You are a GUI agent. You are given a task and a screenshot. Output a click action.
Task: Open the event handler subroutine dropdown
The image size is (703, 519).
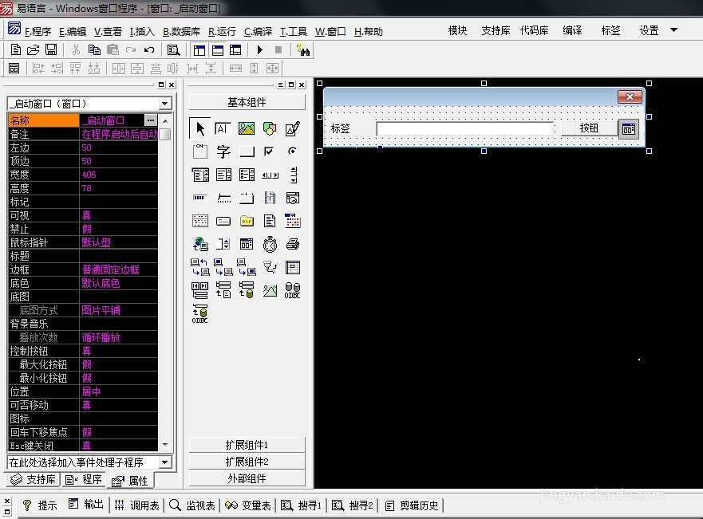point(165,462)
